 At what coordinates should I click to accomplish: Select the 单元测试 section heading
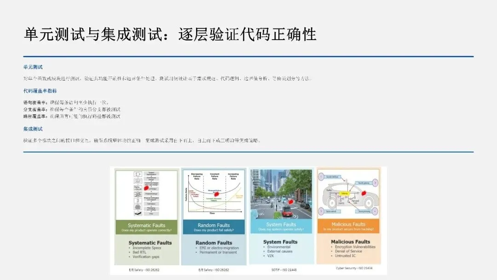(x=33, y=67)
